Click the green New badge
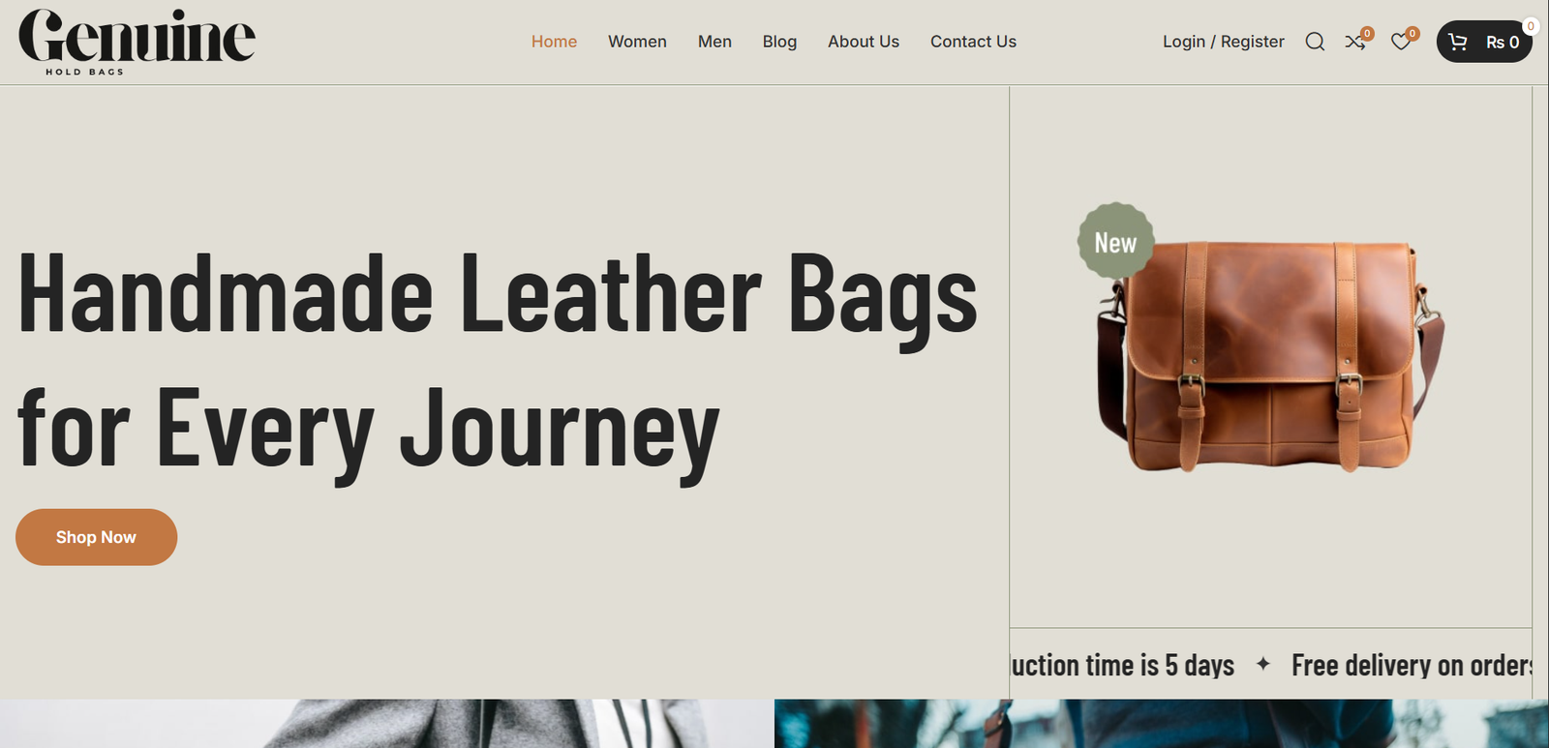 (x=1115, y=241)
